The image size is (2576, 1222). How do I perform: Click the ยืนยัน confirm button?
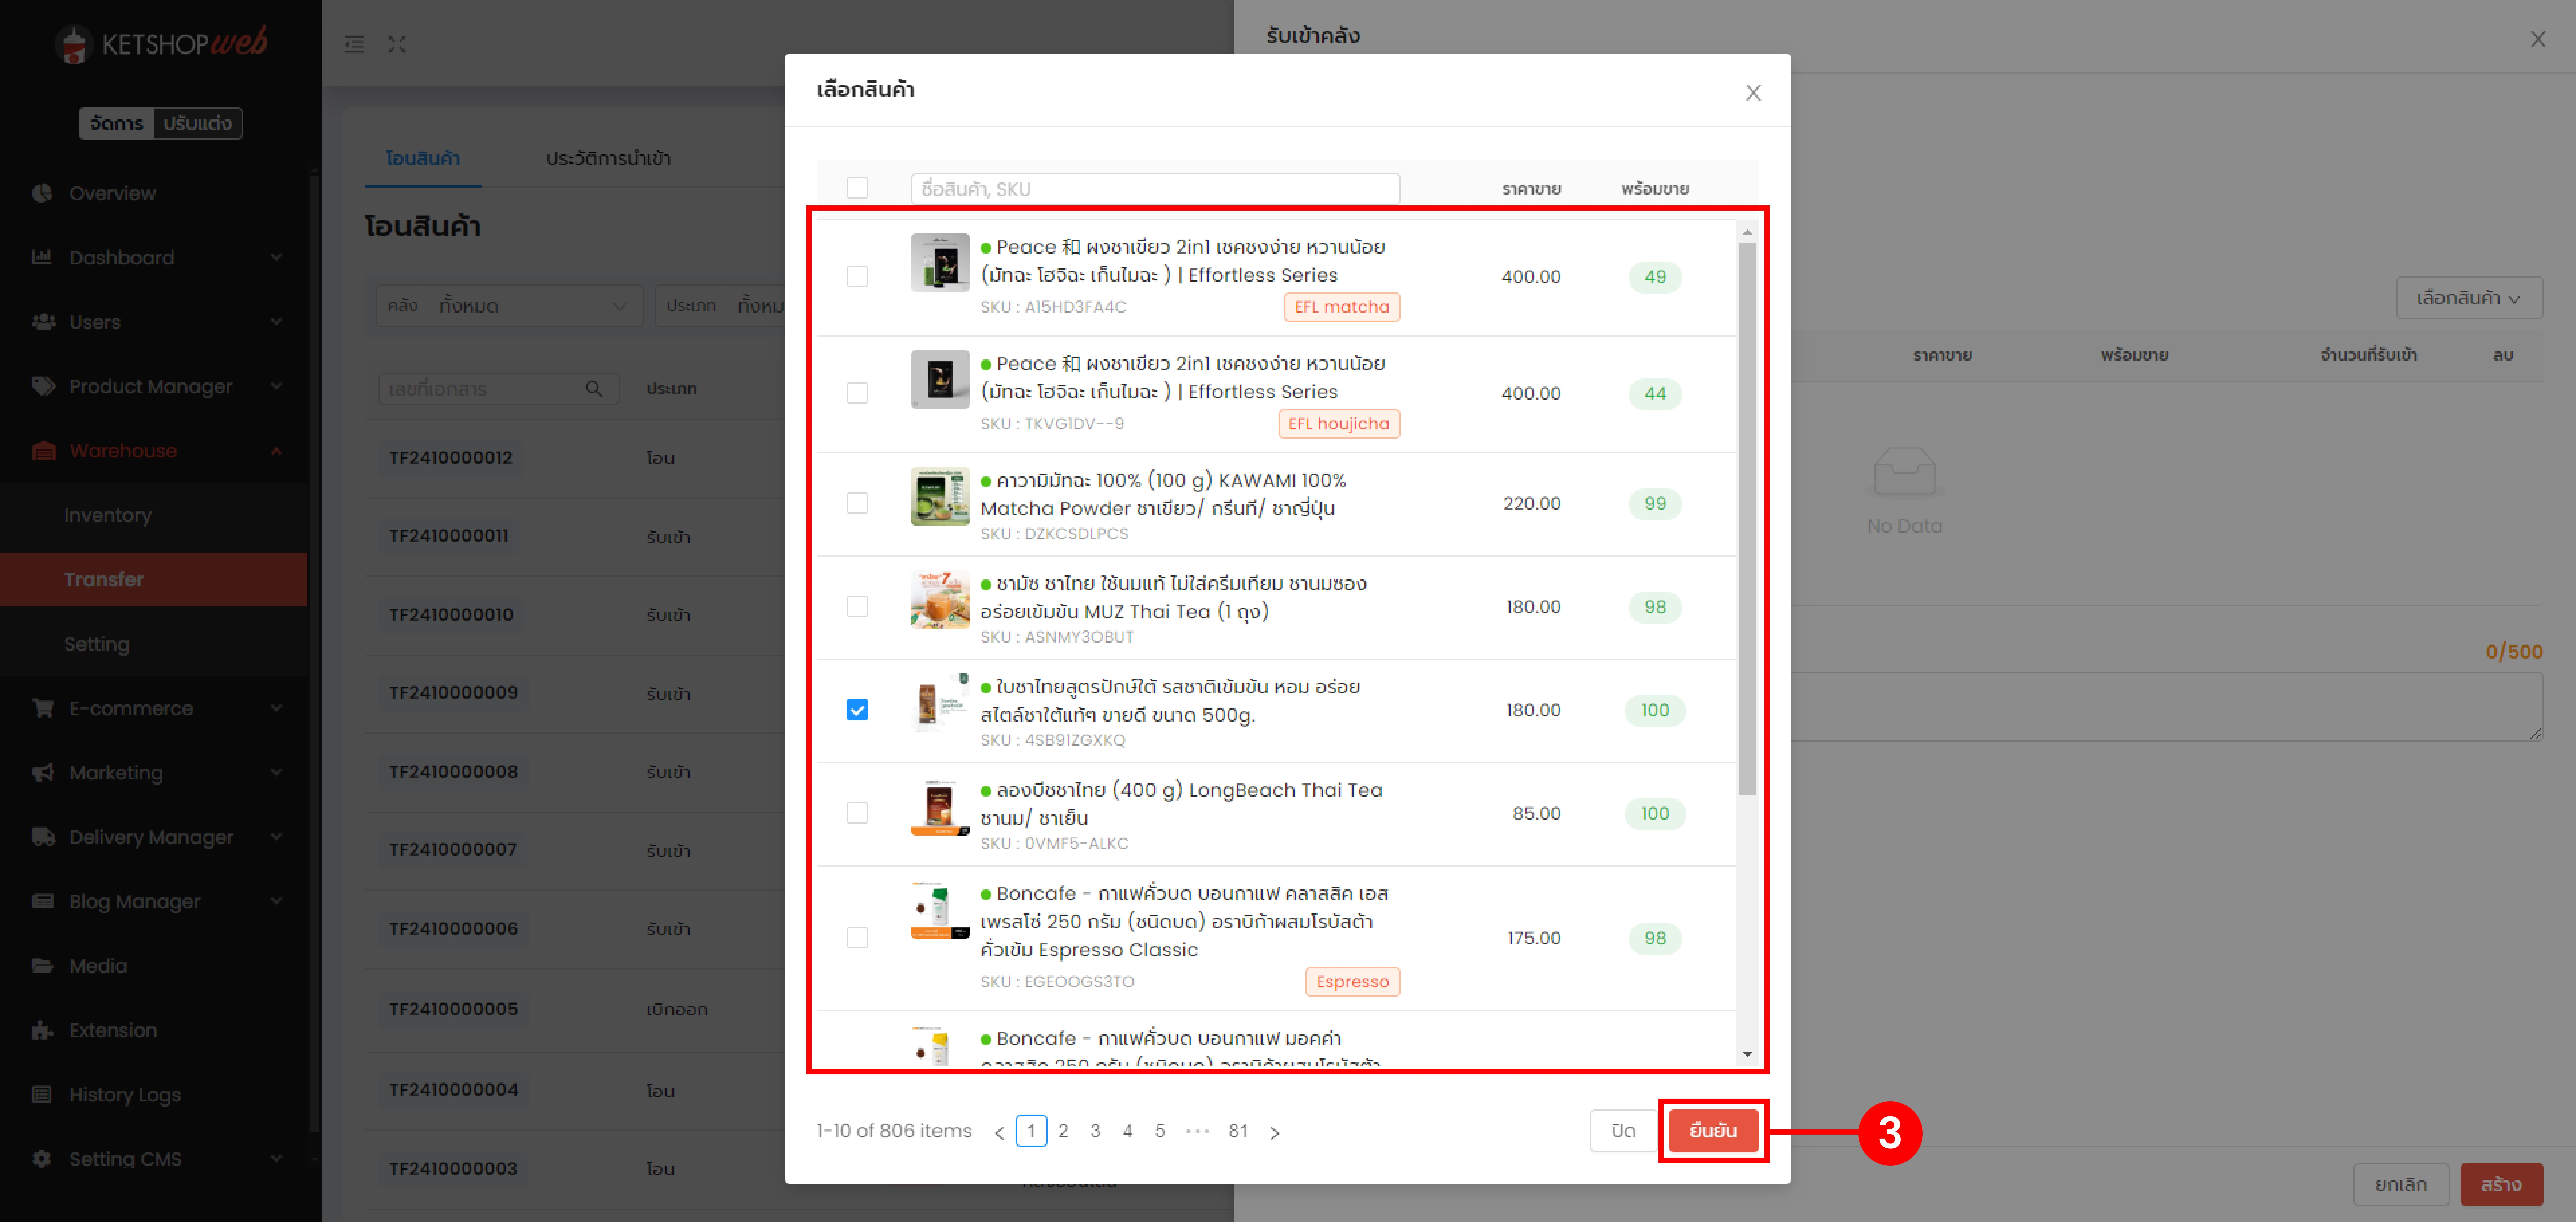point(1713,1131)
